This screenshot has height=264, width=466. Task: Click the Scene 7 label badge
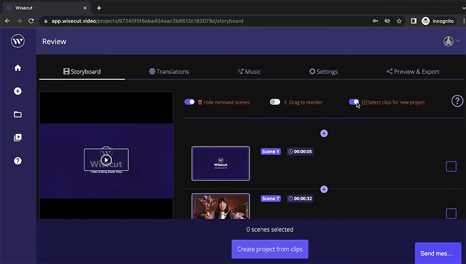(x=270, y=198)
